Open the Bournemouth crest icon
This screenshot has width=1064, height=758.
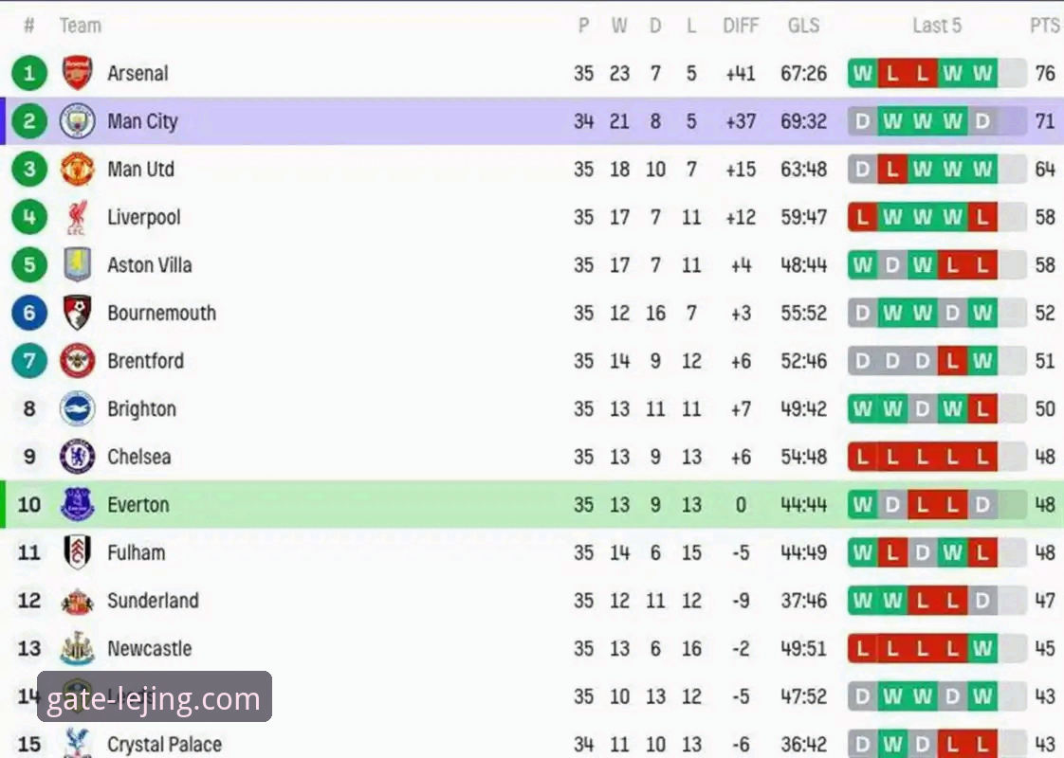coord(77,313)
